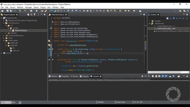Image resolution: width=190 pixels, height=107 pixels.
Task: Click the Resume debug icon
Action: click(x=84, y=11)
